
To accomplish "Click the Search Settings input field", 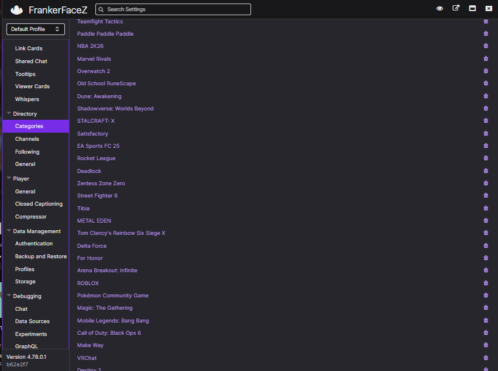I will 173,9.
